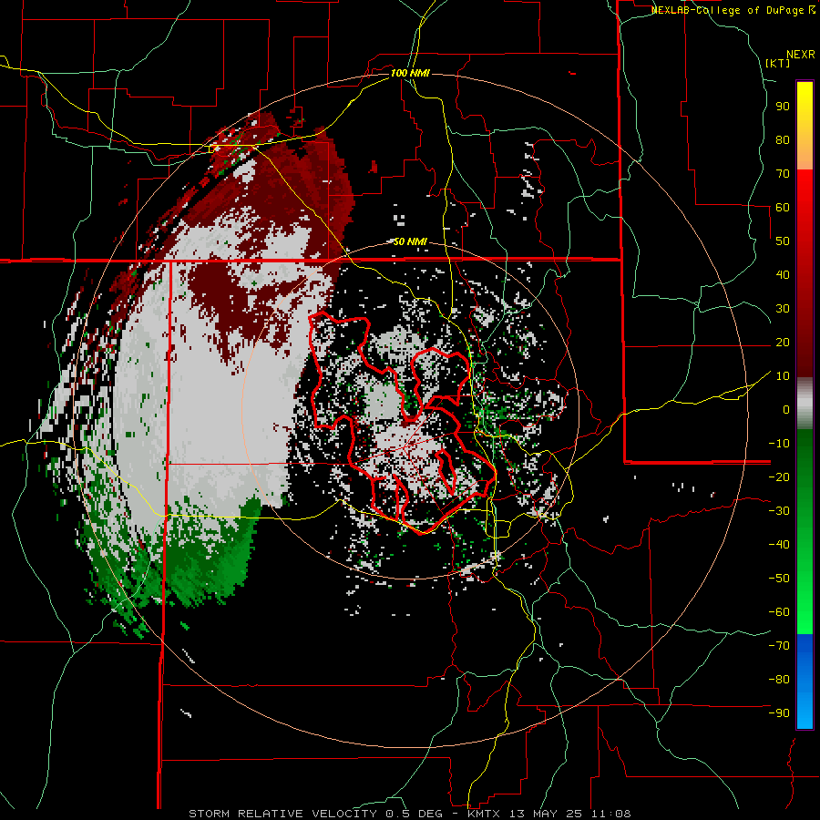Screen dimensions: 820x820
Task: Click the -50 value on velocity scale
Action: pos(779,579)
